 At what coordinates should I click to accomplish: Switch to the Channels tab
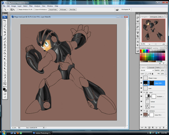[x=151, y=67]
